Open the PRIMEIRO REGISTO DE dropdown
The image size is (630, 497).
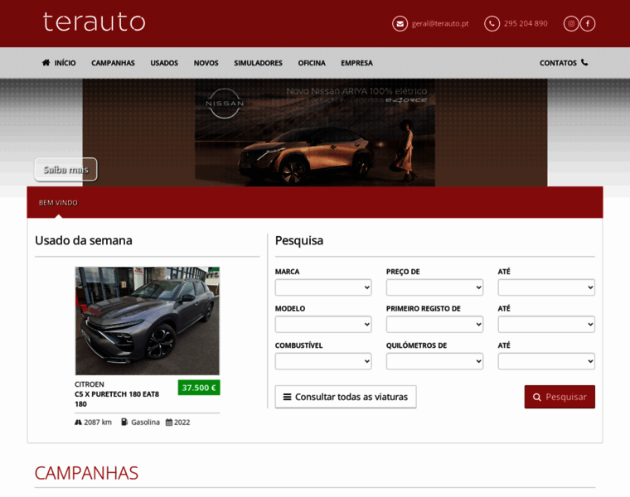(x=434, y=325)
